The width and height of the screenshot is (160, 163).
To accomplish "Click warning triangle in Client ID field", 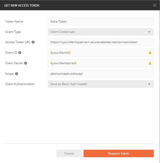I will (150, 53).
